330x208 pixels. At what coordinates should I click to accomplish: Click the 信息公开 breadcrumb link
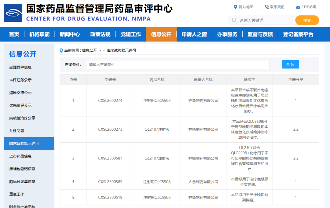click(x=90, y=50)
